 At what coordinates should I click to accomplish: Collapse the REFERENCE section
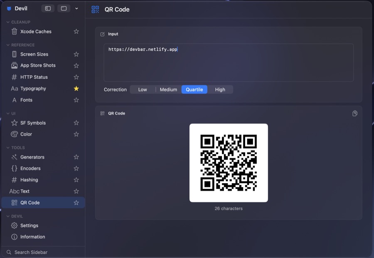coord(8,45)
